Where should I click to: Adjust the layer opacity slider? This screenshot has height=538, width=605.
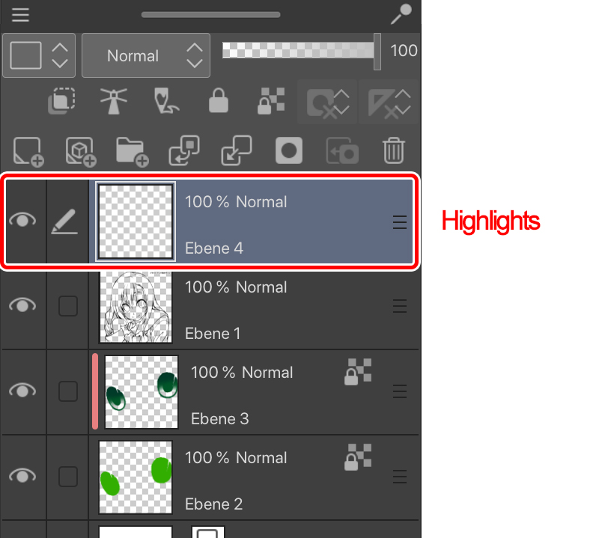pos(301,51)
